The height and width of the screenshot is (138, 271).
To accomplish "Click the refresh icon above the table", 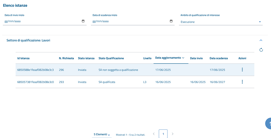I will coord(261,50).
